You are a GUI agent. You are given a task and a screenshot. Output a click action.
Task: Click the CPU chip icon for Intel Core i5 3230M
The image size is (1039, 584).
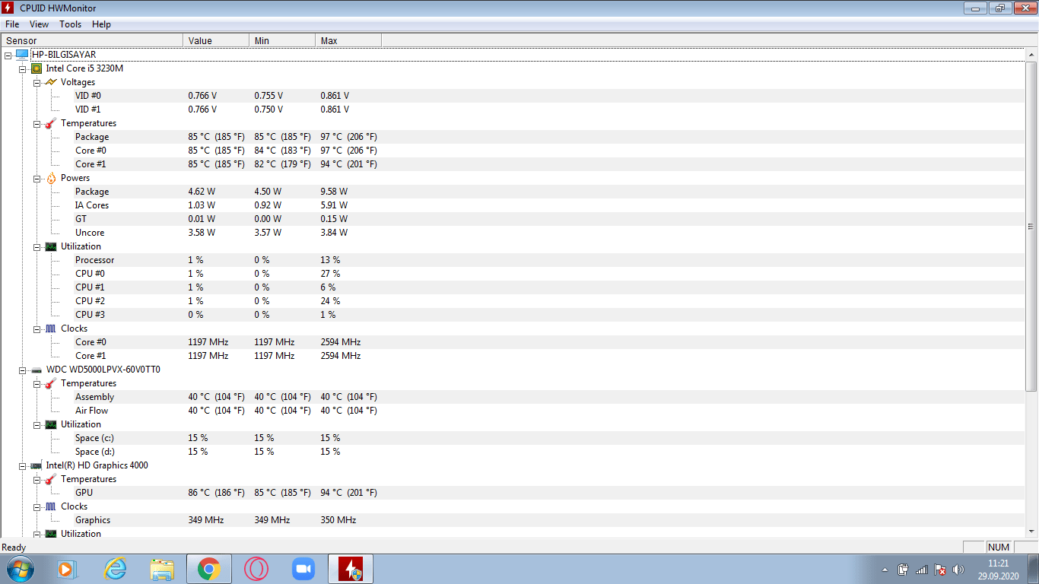(37, 68)
